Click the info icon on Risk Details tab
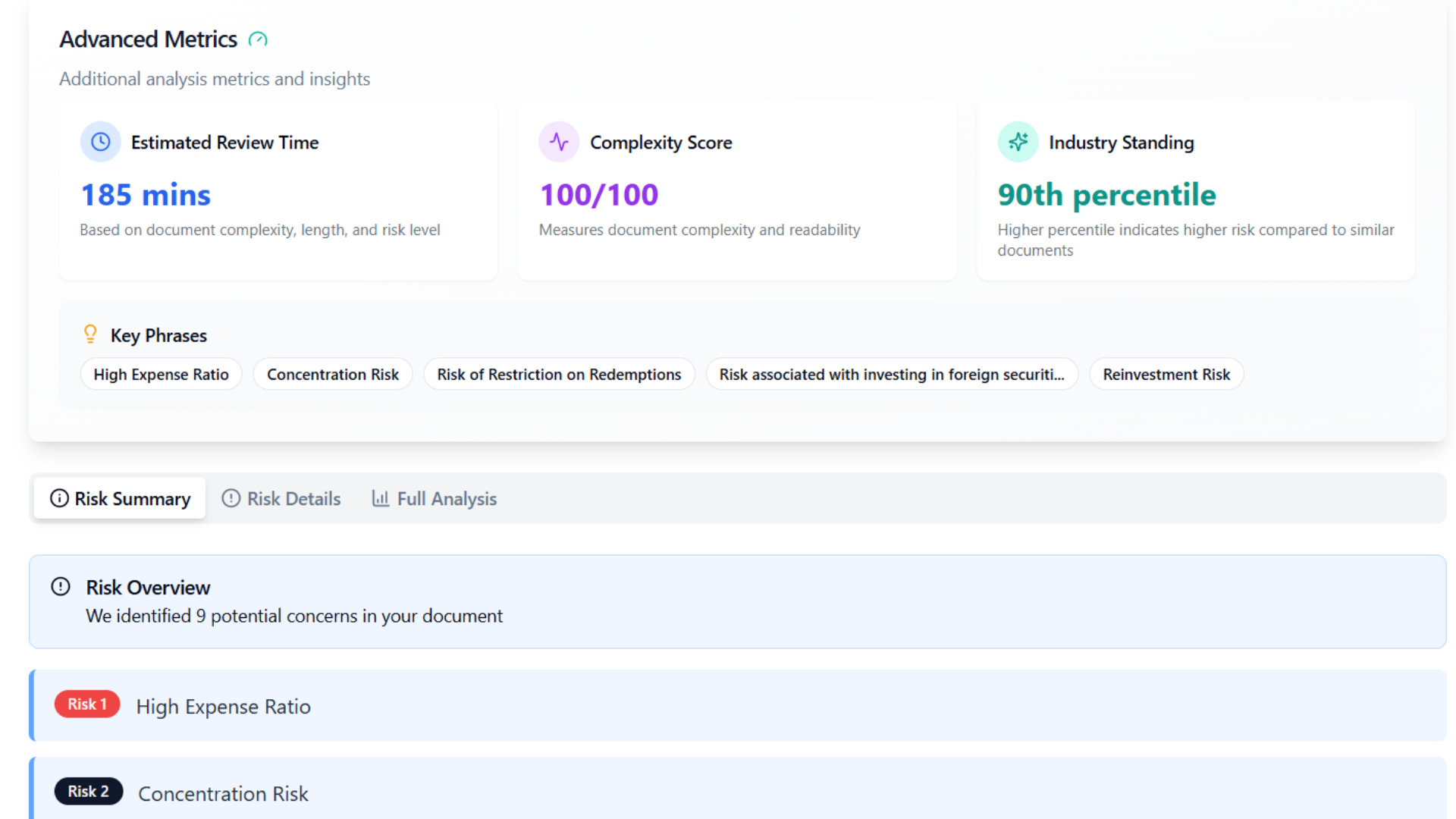The height and width of the screenshot is (819, 1456). coord(231,498)
